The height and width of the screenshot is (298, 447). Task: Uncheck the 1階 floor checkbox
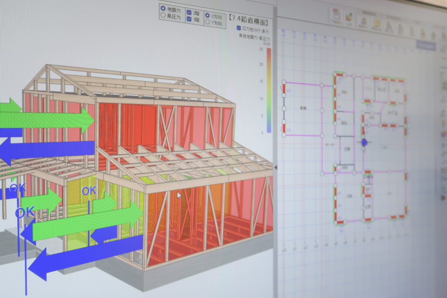(189, 19)
